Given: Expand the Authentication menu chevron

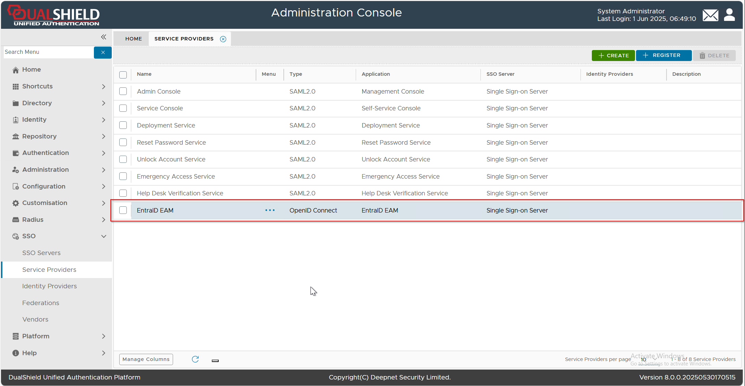Looking at the screenshot, I should (x=103, y=153).
